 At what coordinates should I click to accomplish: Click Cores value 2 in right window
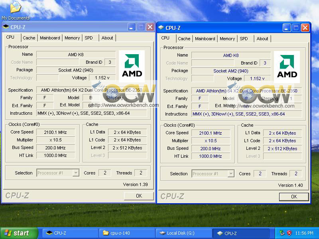(x=260, y=174)
